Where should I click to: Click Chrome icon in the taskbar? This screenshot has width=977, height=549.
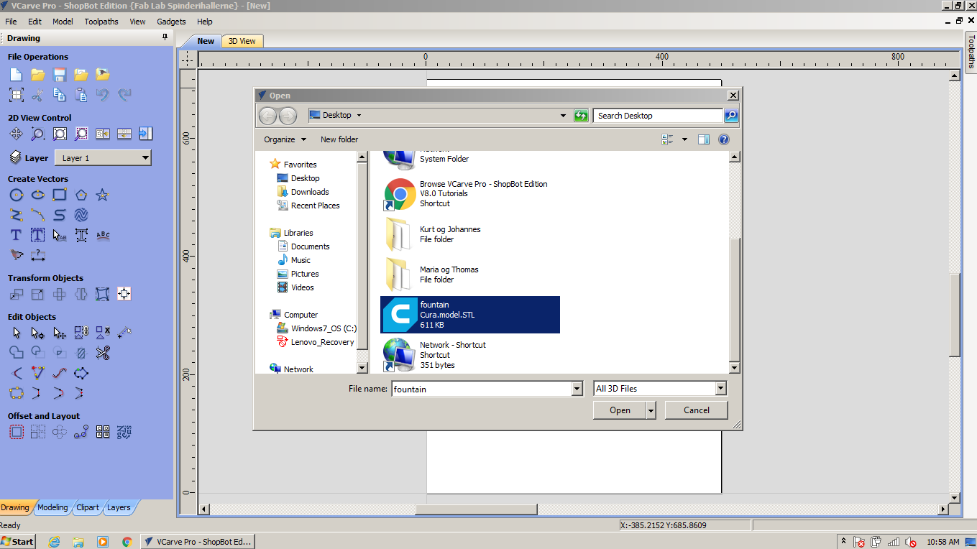pyautogui.click(x=127, y=542)
